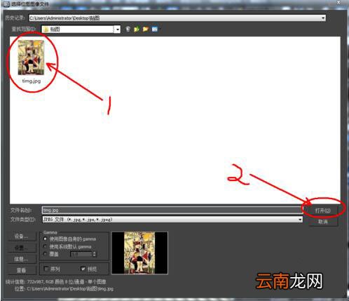Viewport: 349px width, 301px height.
Task: Click the timg.jpg file name label
Action: pyautogui.click(x=32, y=81)
